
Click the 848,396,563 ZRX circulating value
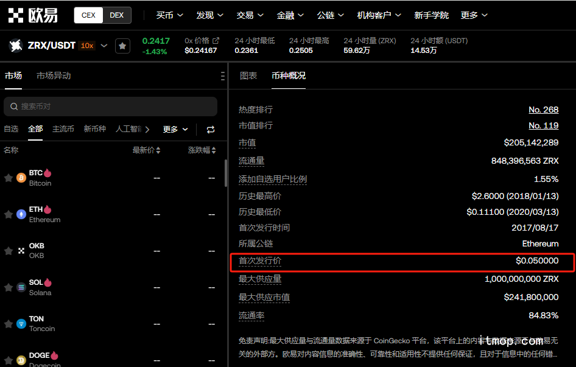(525, 161)
